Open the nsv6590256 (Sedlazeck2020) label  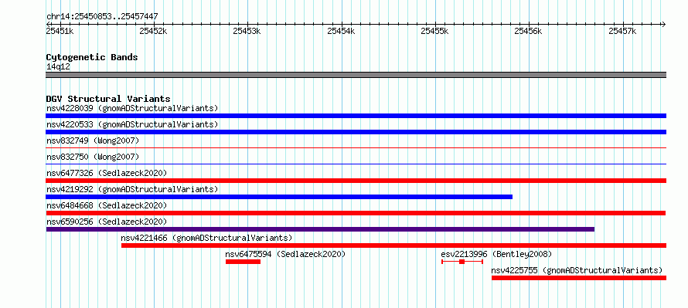point(107,222)
